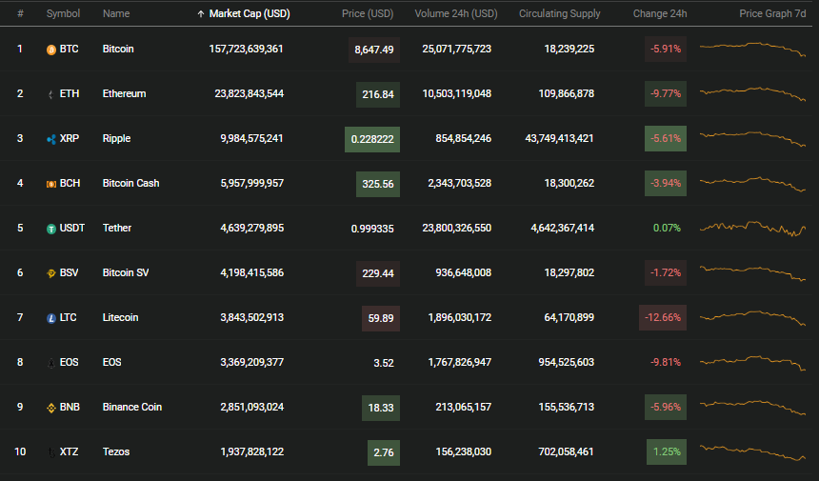Click Bitcoin SV price 229.44
The height and width of the screenshot is (481, 819).
(378, 273)
